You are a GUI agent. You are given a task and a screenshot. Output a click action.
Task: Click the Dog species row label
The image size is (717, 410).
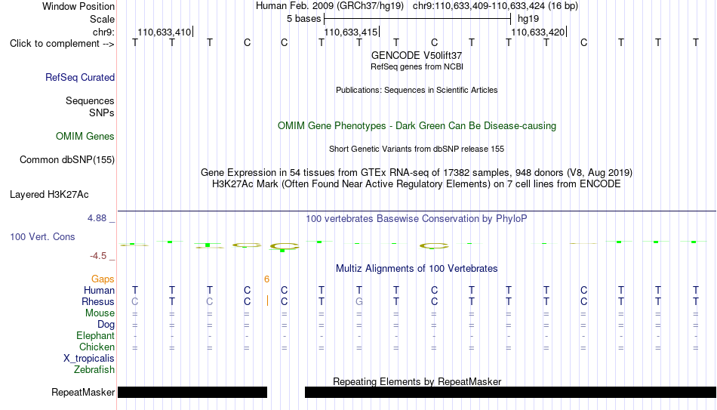pos(106,325)
